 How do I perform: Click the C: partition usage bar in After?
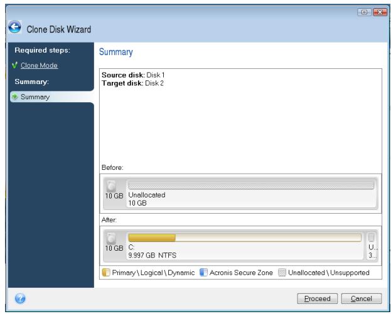[245, 238]
